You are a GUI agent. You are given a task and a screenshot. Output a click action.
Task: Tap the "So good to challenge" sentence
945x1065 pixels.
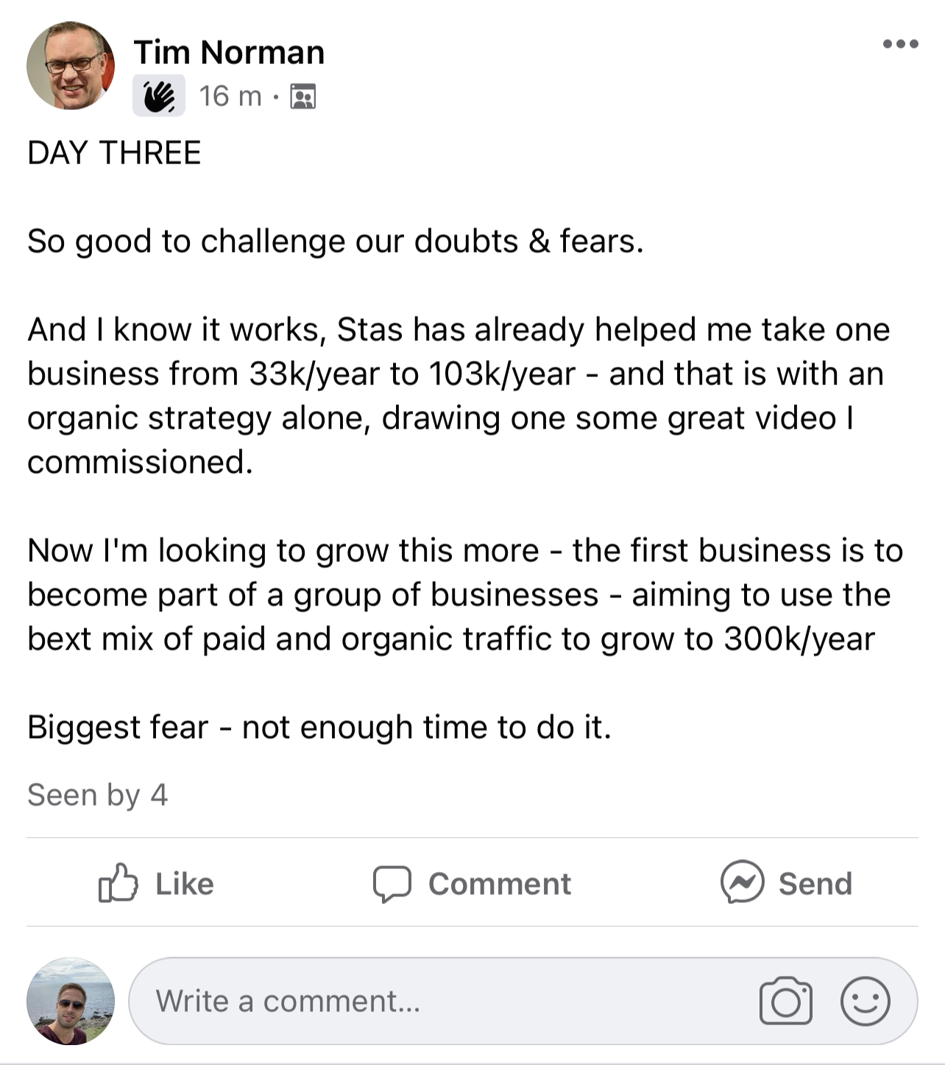pos(335,242)
